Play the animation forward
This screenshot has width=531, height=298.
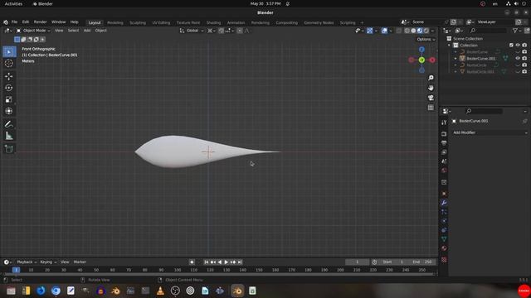click(x=227, y=262)
